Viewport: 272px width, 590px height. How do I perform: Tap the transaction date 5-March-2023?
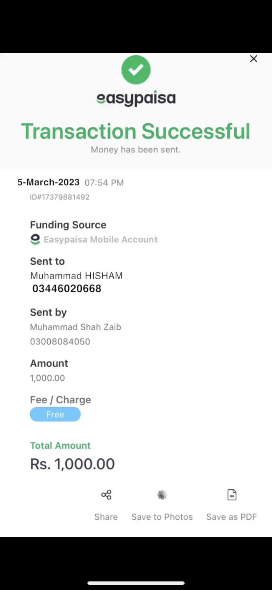click(x=49, y=182)
